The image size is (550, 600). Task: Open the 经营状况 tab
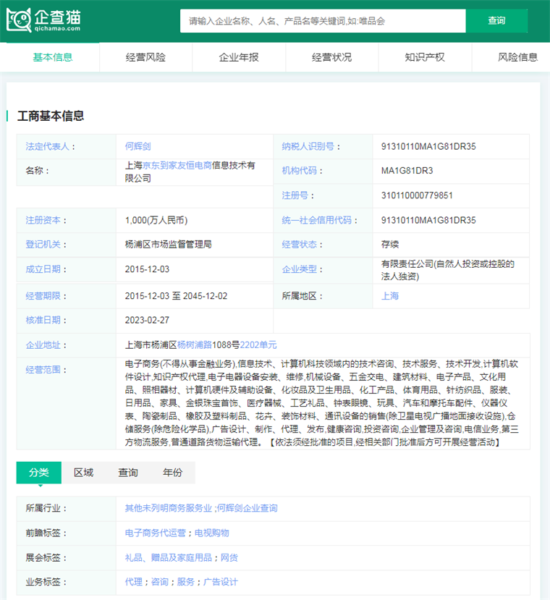[x=332, y=57]
